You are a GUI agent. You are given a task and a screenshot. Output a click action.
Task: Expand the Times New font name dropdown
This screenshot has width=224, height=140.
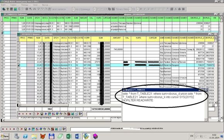click(130, 9)
